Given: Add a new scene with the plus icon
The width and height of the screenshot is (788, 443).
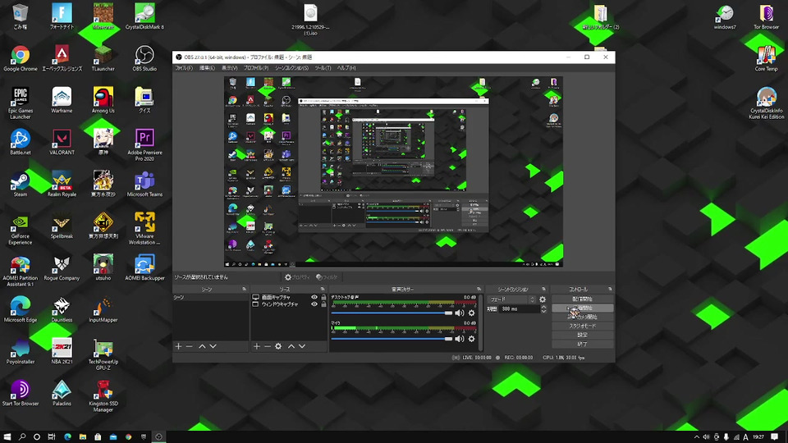Looking at the screenshot, I should [178, 346].
